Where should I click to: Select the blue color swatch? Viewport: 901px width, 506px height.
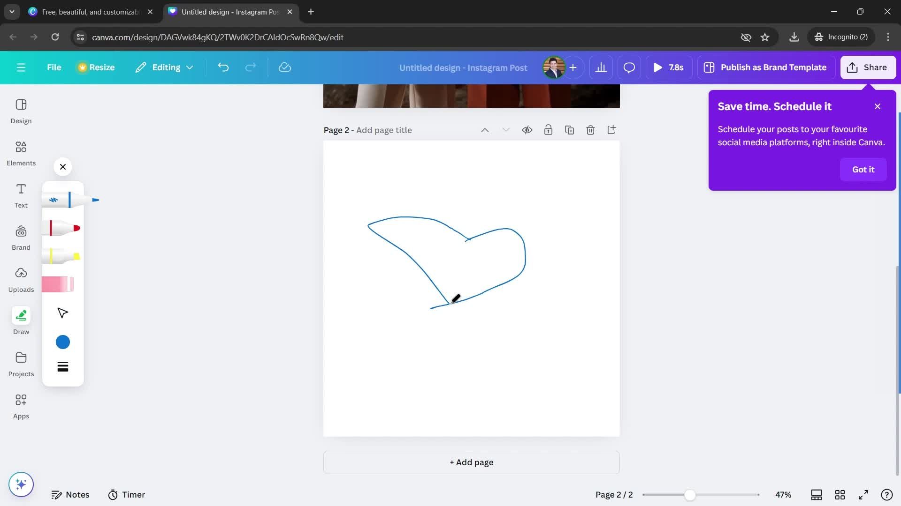(x=62, y=341)
